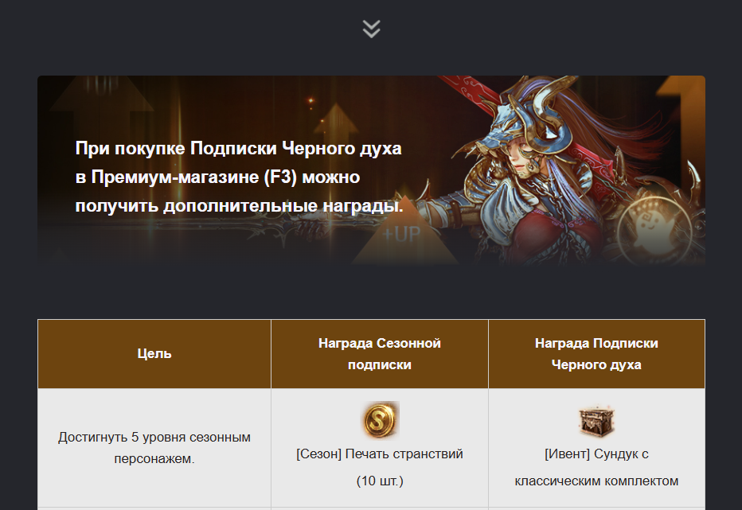The height and width of the screenshot is (510, 742).
Task: Click the +UP arrow graphic on banner
Action: (x=405, y=232)
